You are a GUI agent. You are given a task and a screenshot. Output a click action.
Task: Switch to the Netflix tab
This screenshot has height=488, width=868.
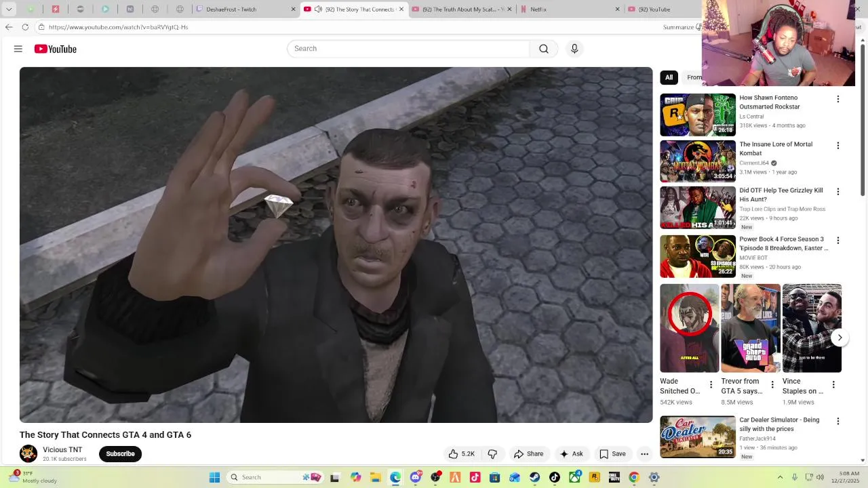570,9
